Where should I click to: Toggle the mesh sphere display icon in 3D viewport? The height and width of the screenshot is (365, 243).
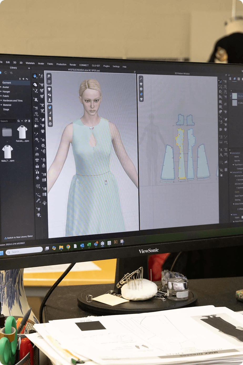pos(50,124)
